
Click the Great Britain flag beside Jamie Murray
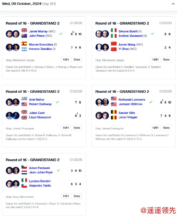click(24, 30)
